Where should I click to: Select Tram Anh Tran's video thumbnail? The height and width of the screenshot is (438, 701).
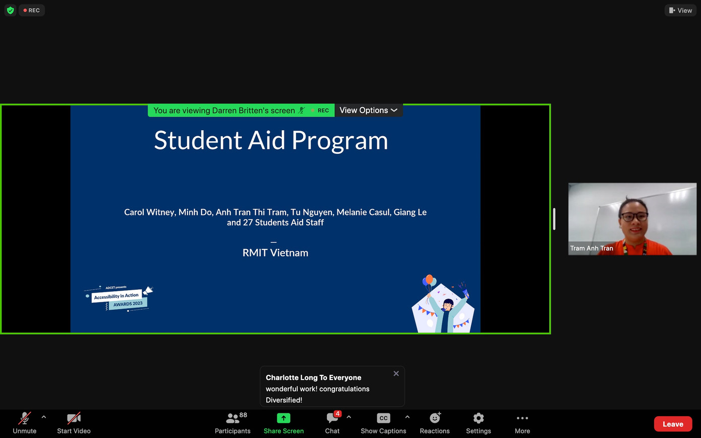632,219
